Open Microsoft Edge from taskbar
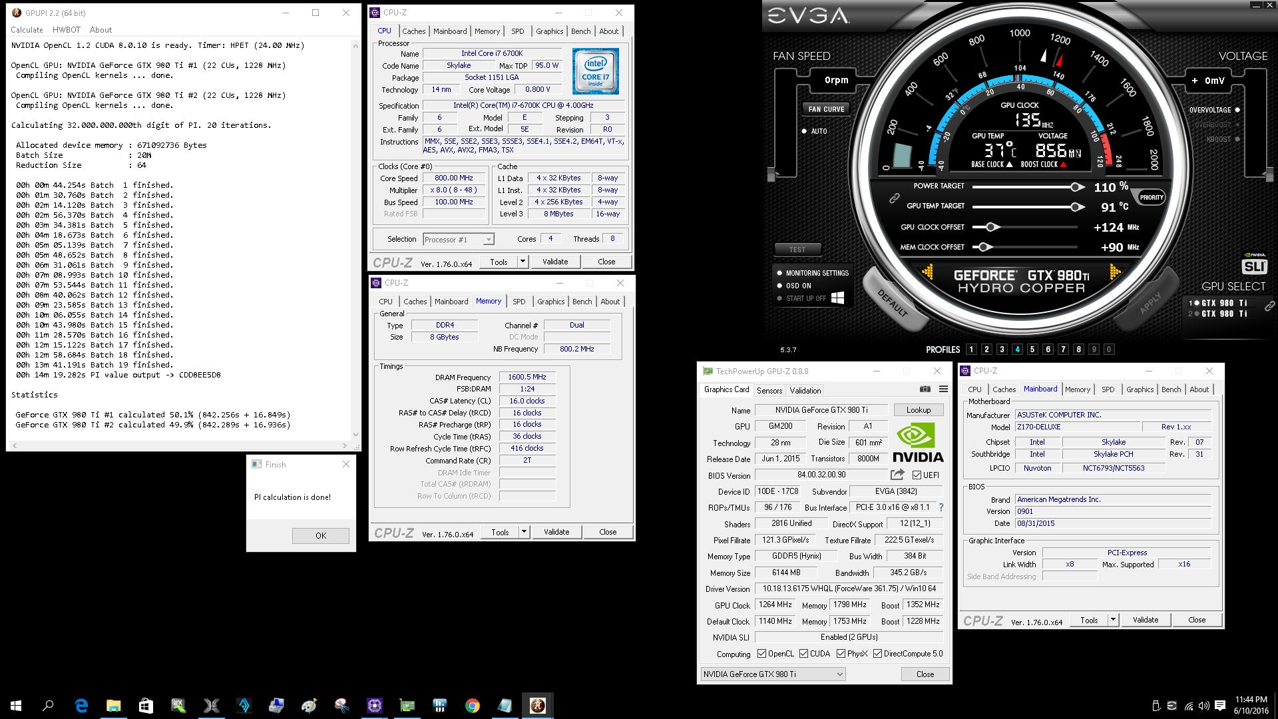Viewport: 1278px width, 719px height. tap(81, 706)
